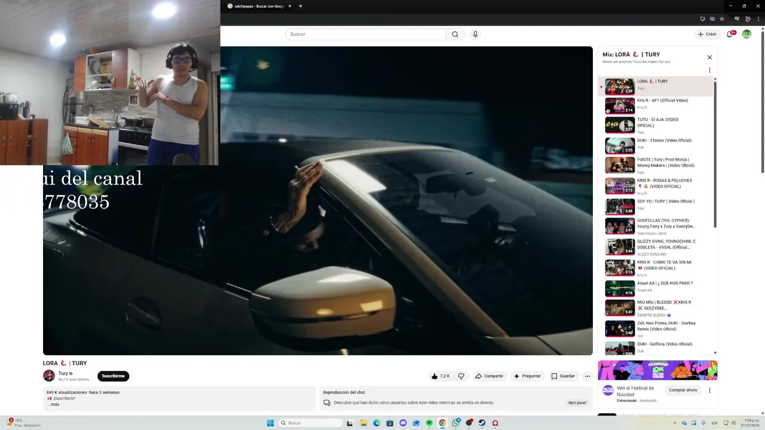Click the crossed-eye privacy icon in the address bar

coord(712,19)
